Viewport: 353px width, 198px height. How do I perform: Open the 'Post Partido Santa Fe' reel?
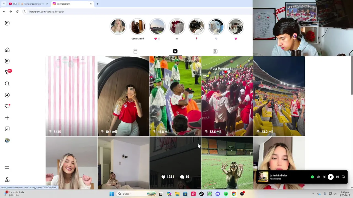point(227,96)
